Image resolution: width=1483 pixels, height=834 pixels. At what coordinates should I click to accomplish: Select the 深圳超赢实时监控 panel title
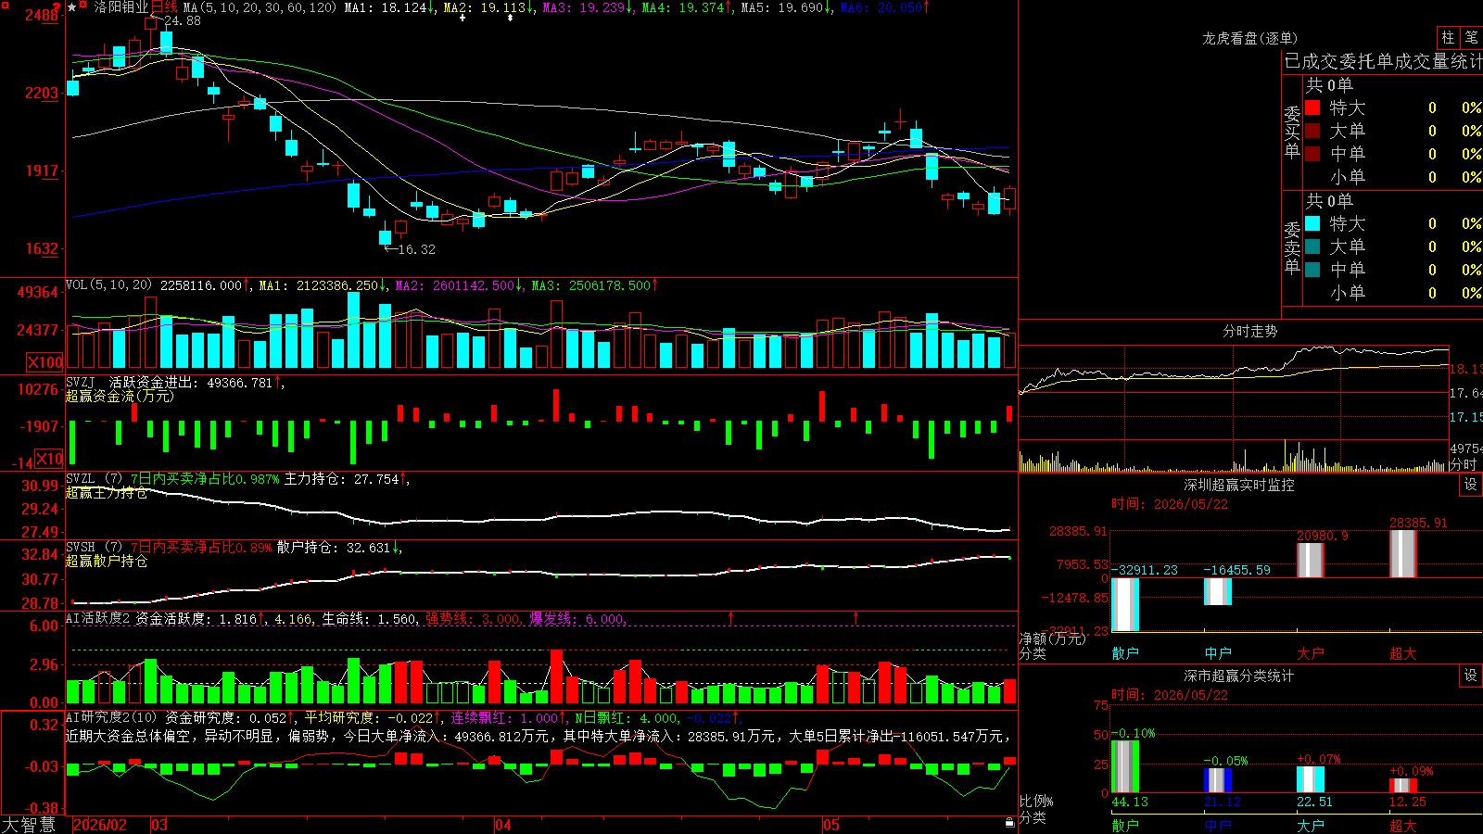[x=1239, y=485]
